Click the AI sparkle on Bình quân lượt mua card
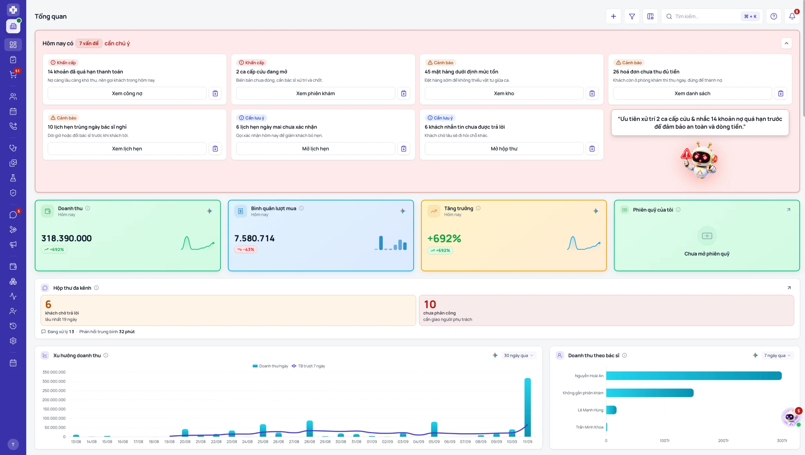Screen dimensions: 805x455 (x=402, y=211)
